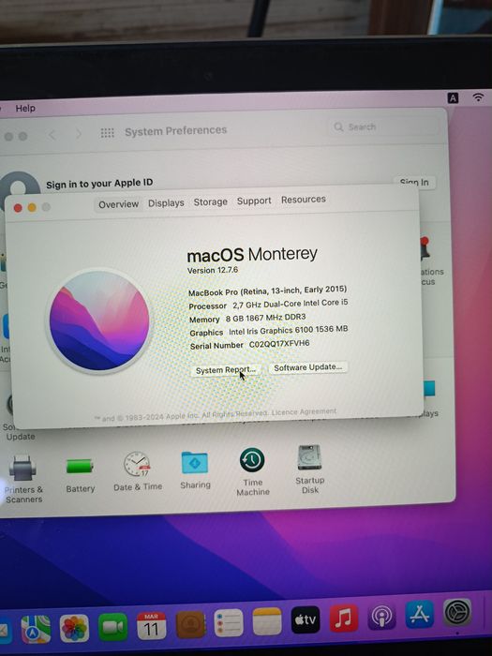Click the Software Update button
492x656 pixels.
(308, 367)
